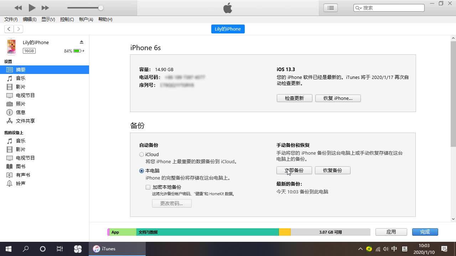This screenshot has width=456, height=256.
Task: Click the vertical scrollbar thumb
Action: point(453,94)
